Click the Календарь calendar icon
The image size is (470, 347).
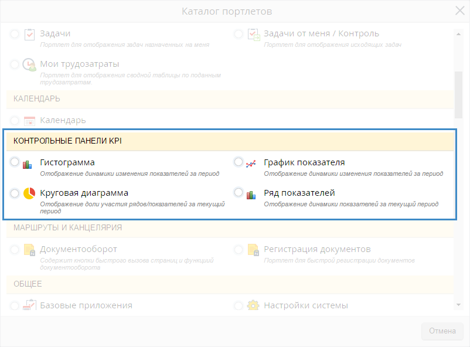tap(29, 121)
